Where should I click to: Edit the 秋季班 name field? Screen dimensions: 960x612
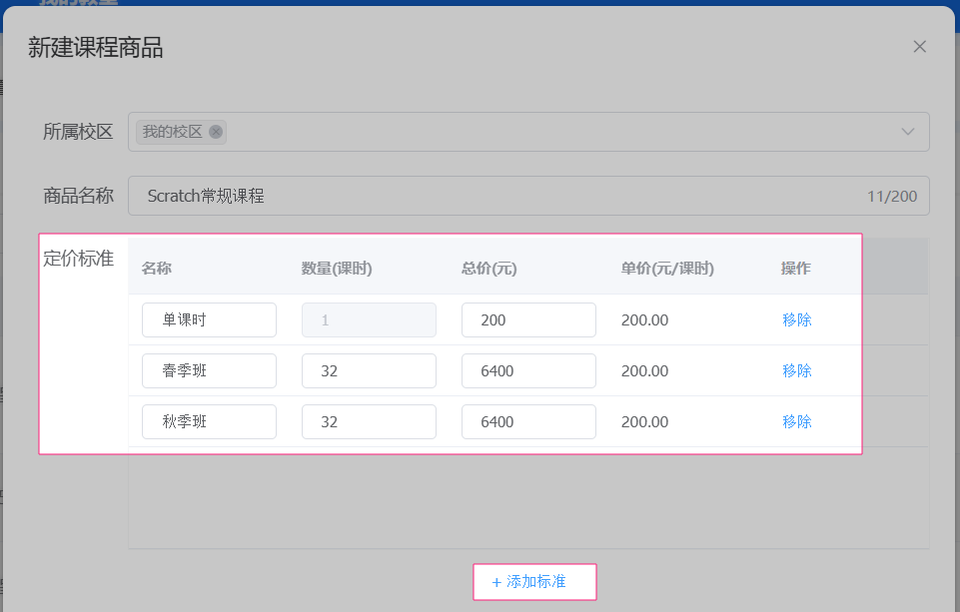209,421
